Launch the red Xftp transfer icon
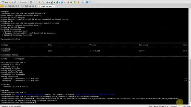Image resolution: width=191 pixels, height=107 pixels. coord(68,2)
